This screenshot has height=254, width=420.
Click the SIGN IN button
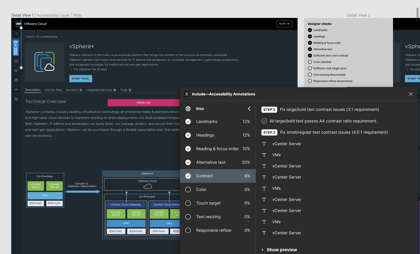tap(284, 24)
